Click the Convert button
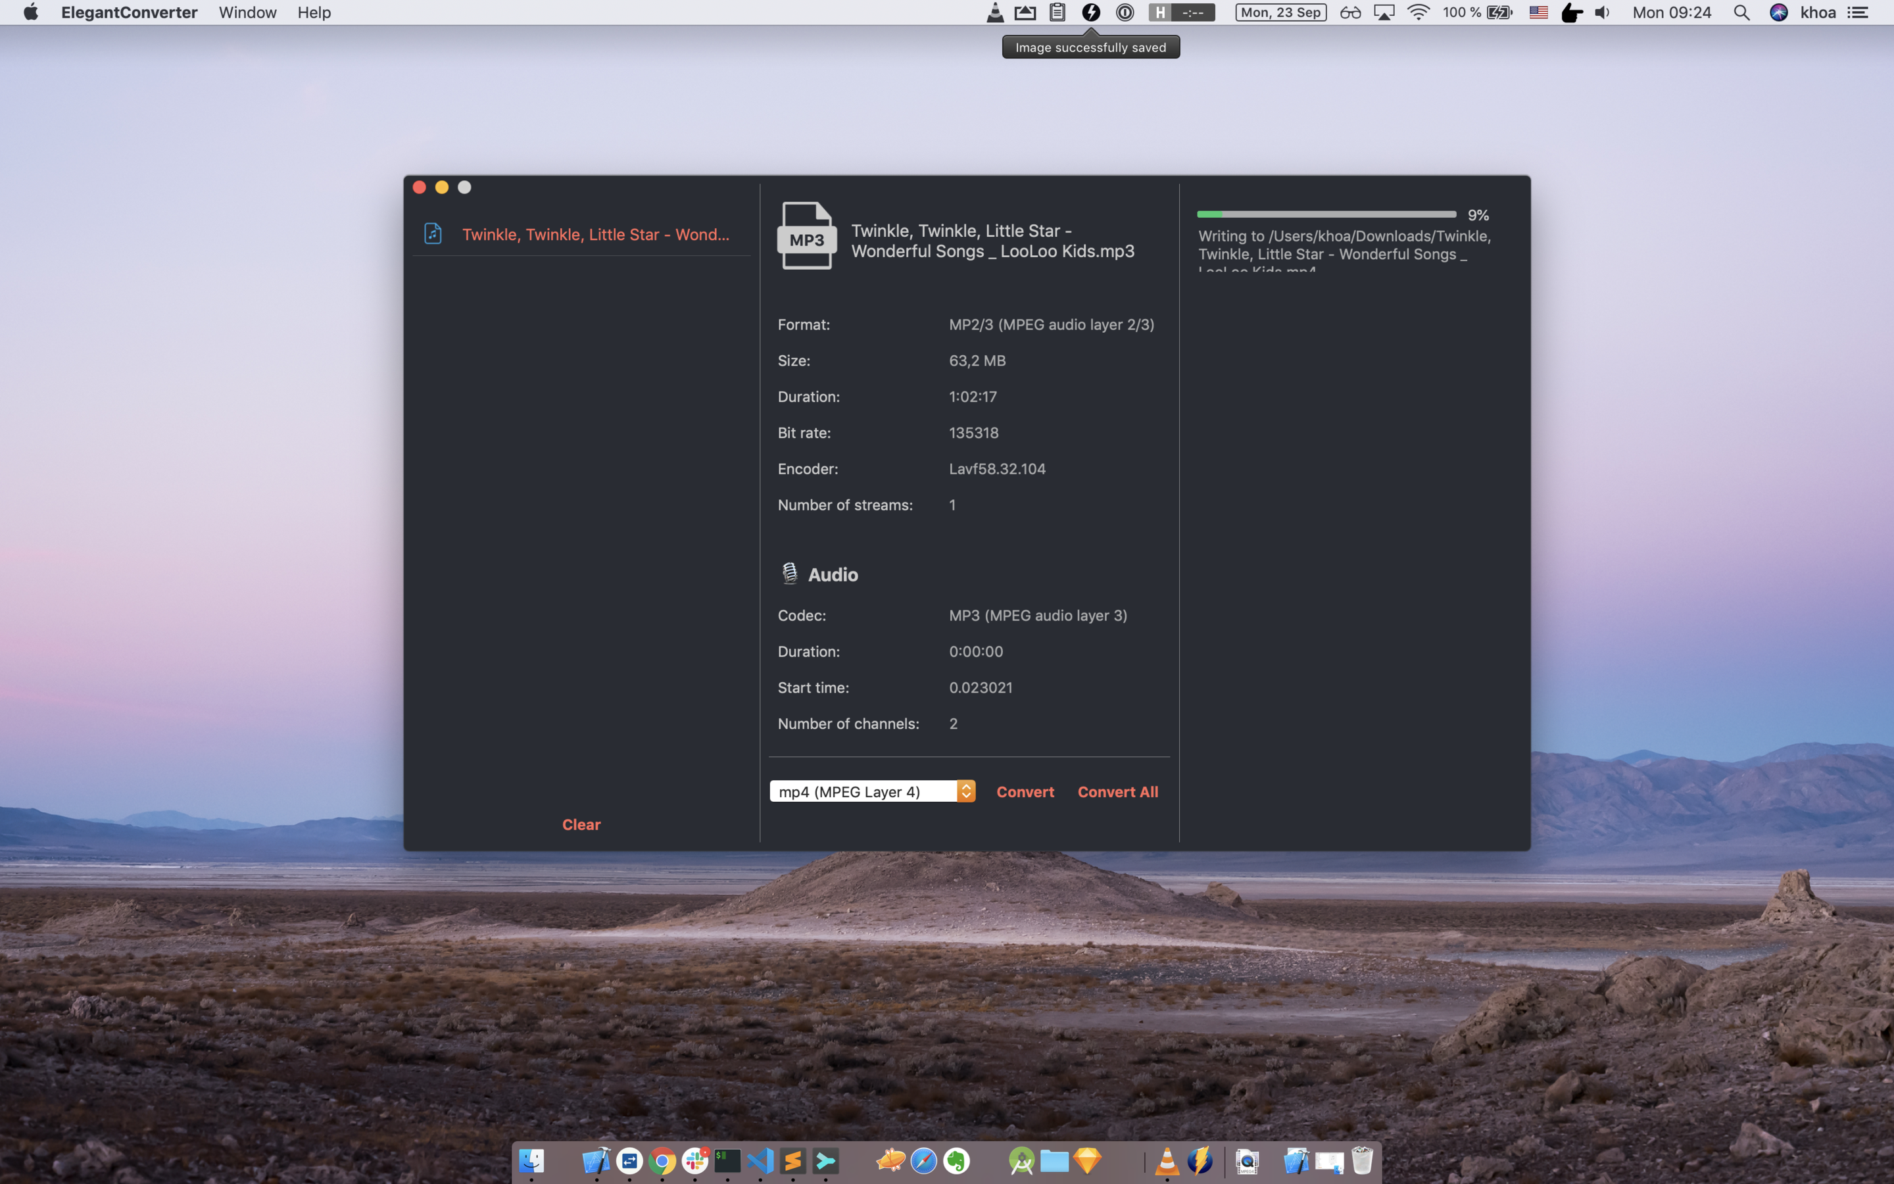1894x1184 pixels. click(x=1025, y=792)
